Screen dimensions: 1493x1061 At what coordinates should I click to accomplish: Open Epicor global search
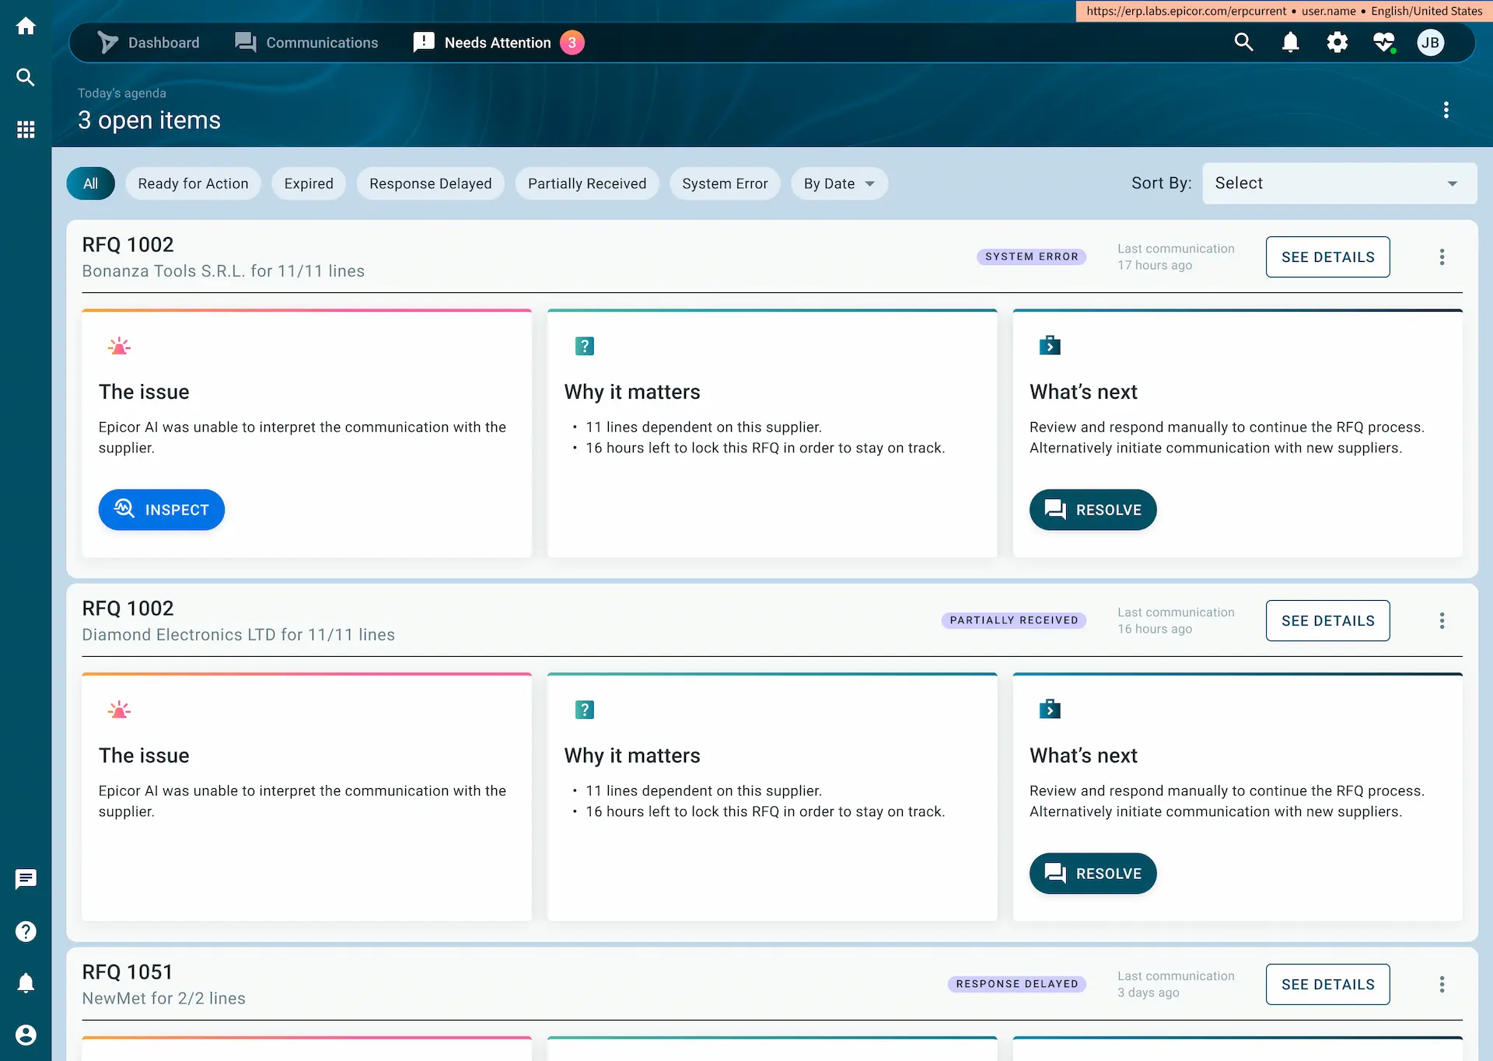[1244, 42]
